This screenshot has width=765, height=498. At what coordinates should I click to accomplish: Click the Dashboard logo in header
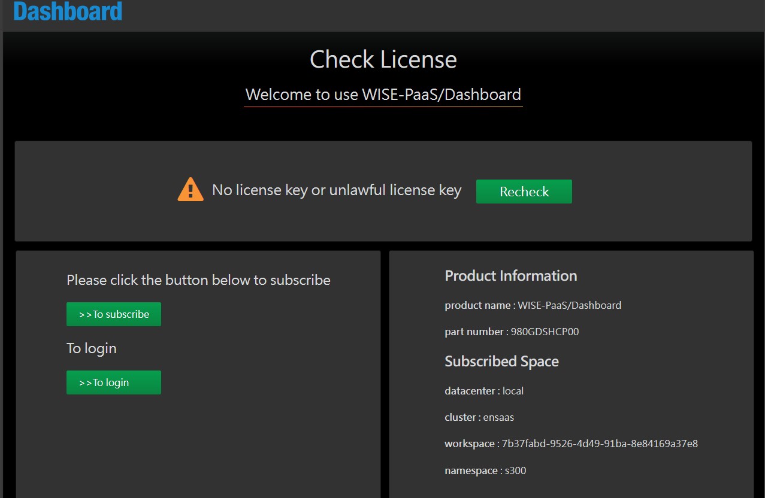(x=68, y=11)
